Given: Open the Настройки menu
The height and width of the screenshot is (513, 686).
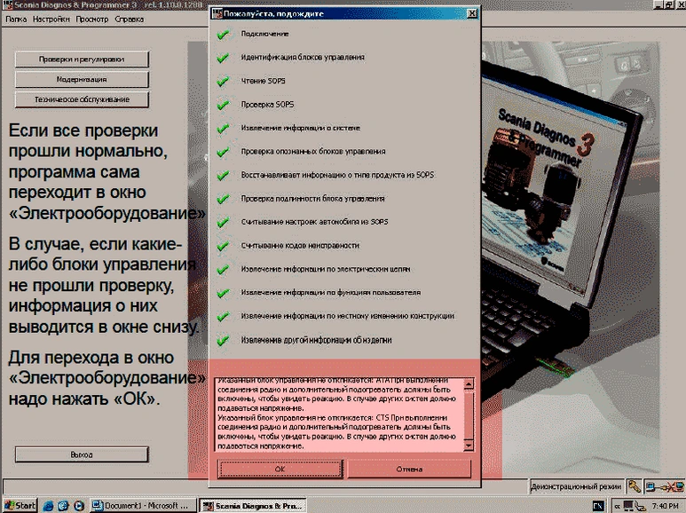Looking at the screenshot, I should click(51, 18).
